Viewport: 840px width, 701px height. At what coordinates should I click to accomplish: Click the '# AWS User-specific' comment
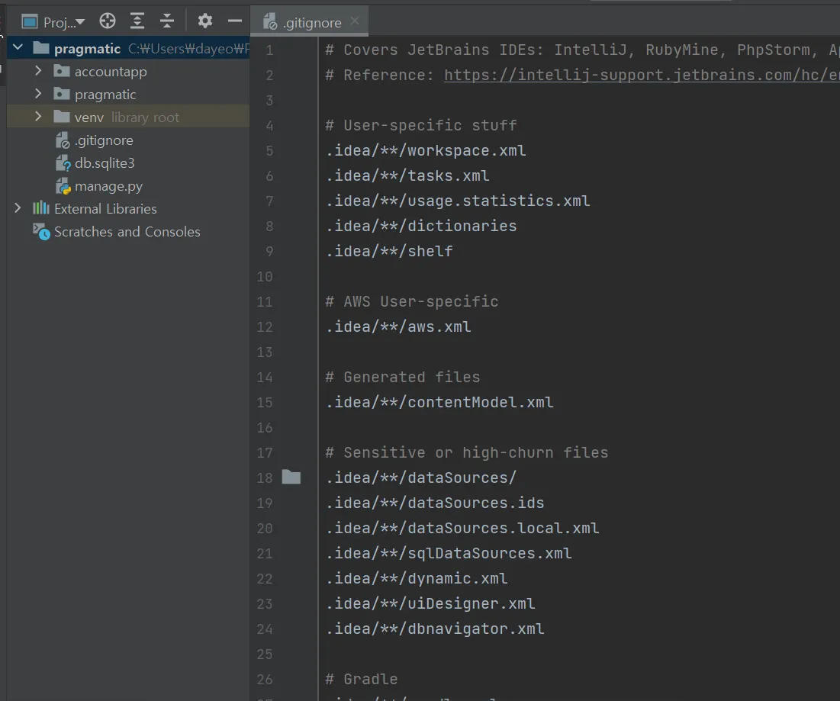click(412, 301)
